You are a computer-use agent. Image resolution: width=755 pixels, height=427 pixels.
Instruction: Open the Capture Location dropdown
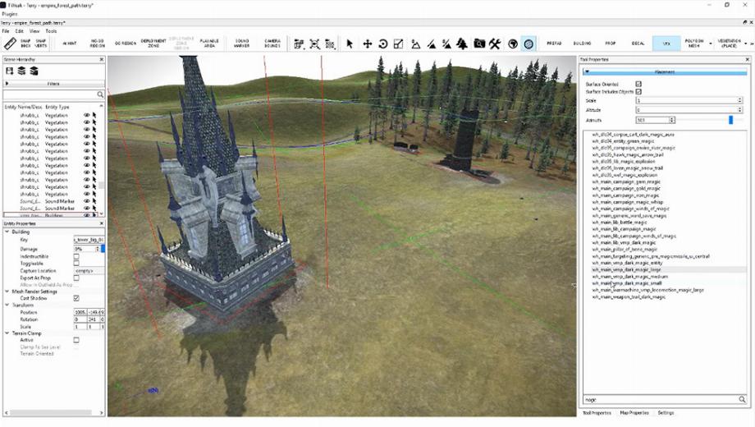[x=89, y=271]
